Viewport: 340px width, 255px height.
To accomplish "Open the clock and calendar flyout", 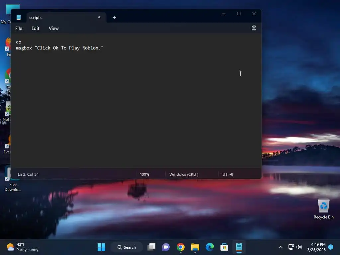I will 316,247.
